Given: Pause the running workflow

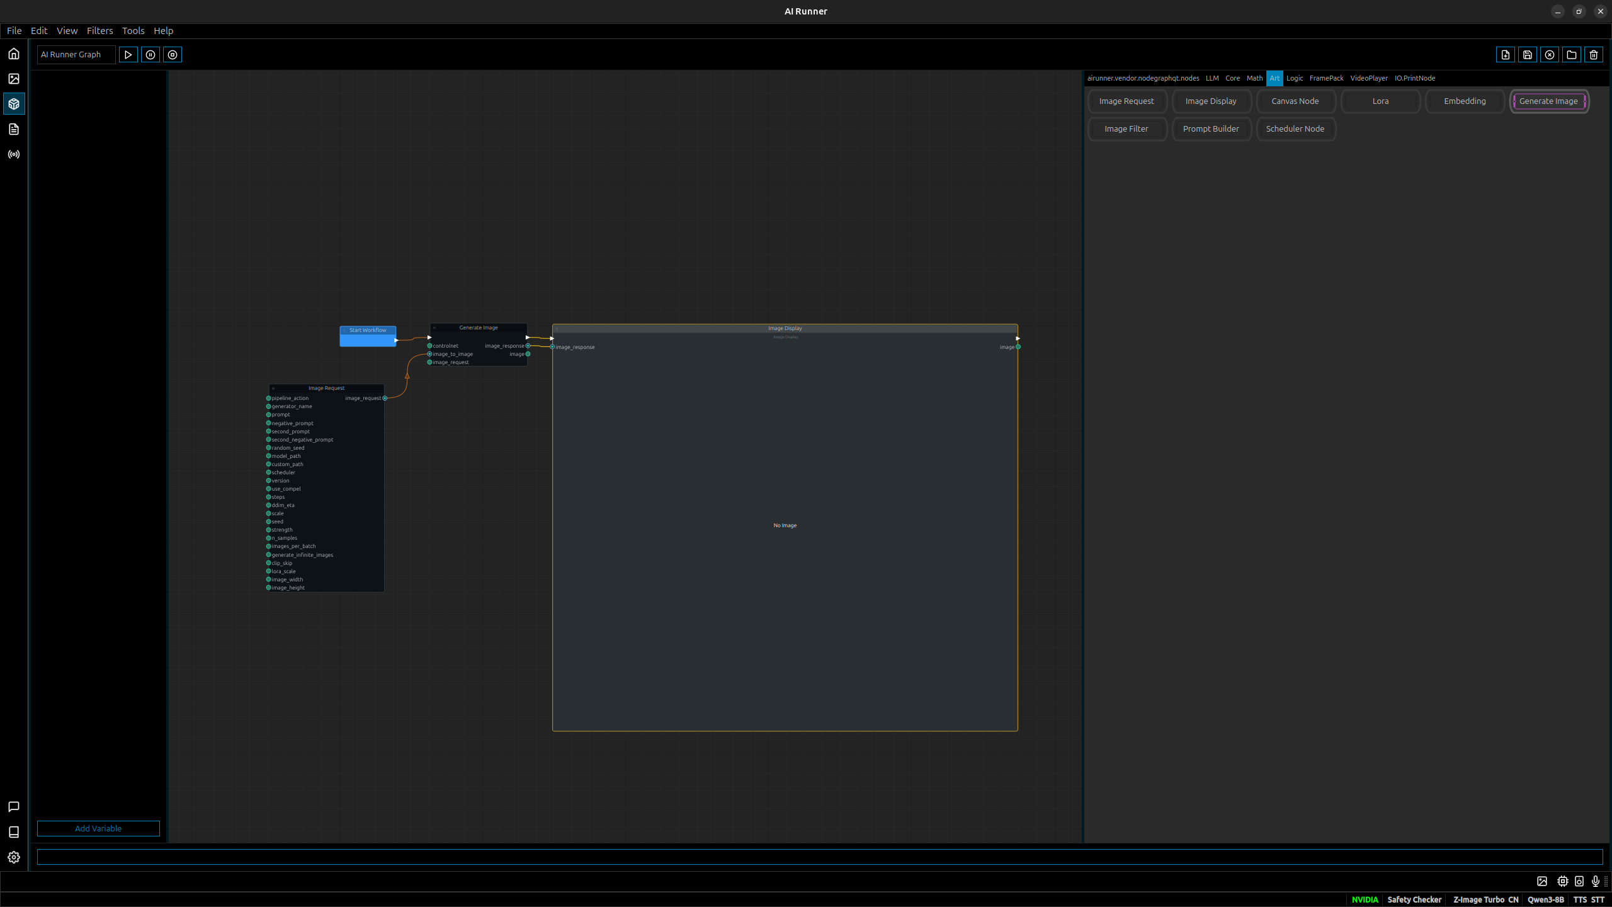Looking at the screenshot, I should (x=150, y=55).
